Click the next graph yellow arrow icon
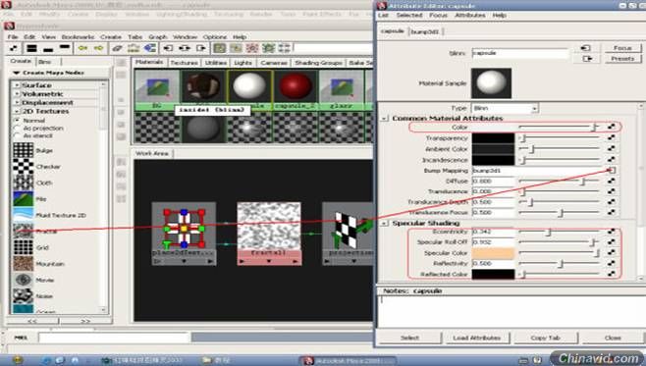646x366 pixels. 99,48
